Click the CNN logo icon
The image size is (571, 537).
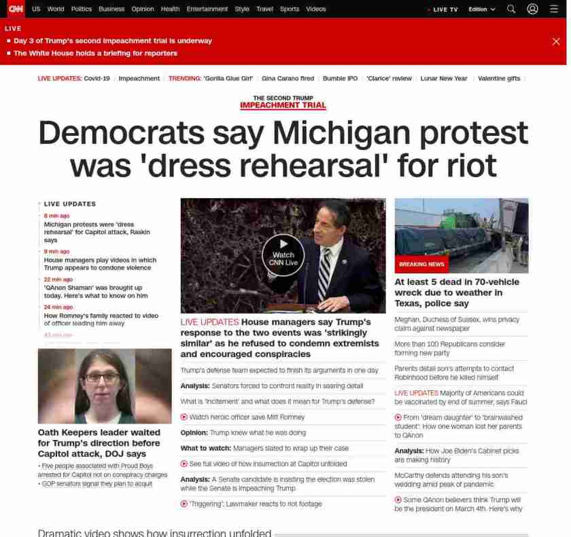[16, 9]
